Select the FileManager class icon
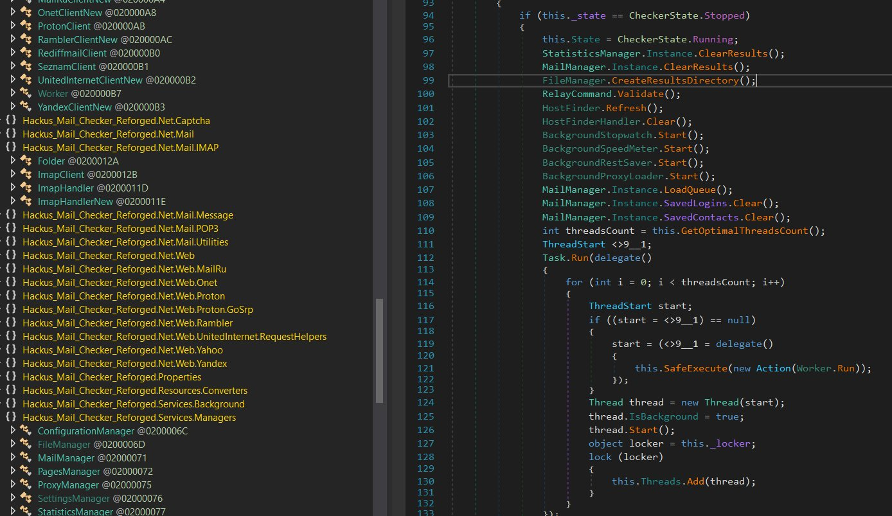The image size is (892, 516). coord(26,445)
